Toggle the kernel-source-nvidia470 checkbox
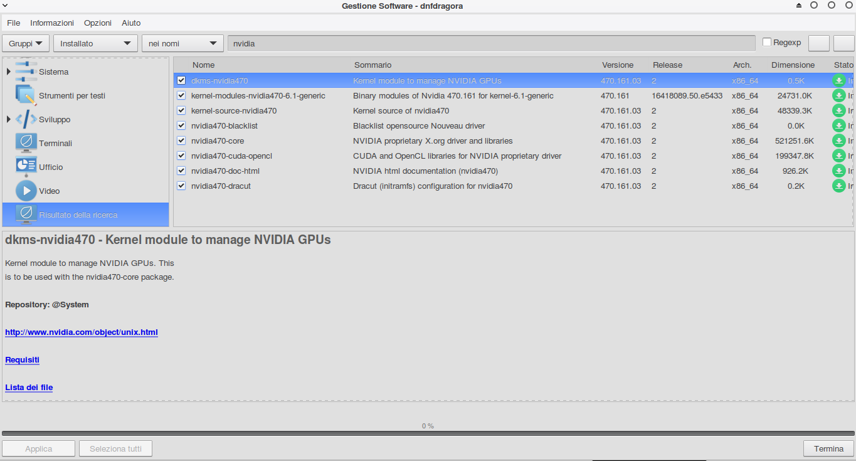This screenshot has height=461, width=856. tap(181, 110)
